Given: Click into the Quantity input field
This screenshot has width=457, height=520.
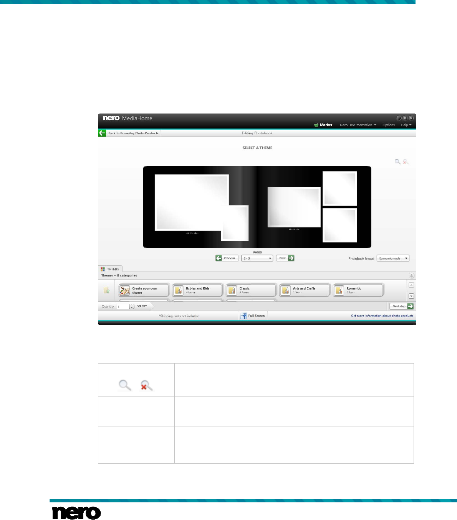Looking at the screenshot, I should (123, 306).
